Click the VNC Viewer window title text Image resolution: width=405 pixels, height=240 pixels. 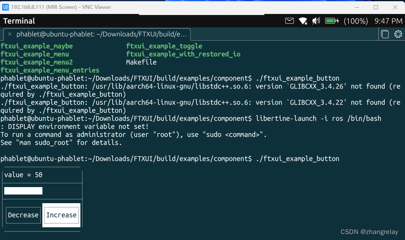click(x=61, y=7)
